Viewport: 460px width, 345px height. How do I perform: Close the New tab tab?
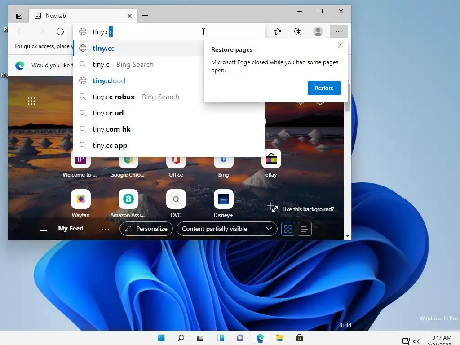129,16
